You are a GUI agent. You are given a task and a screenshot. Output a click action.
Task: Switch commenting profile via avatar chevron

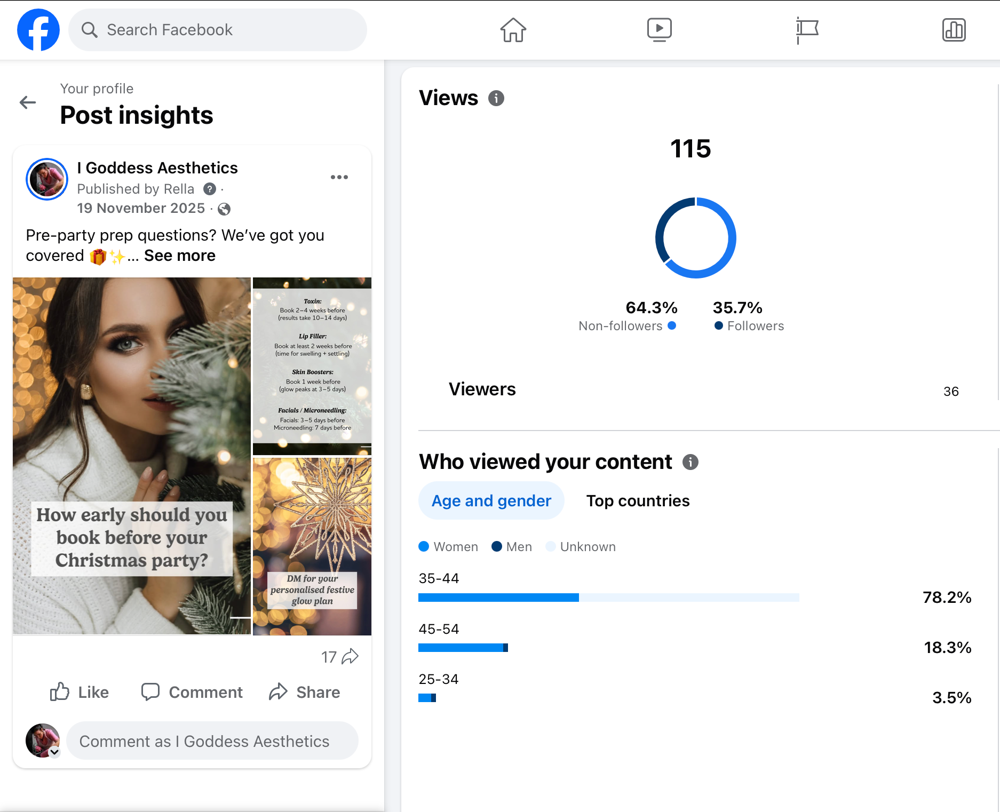54,752
